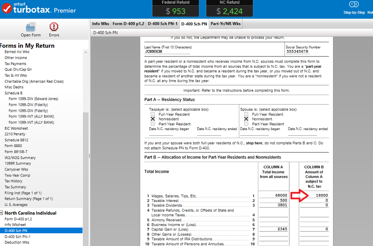Screen dimensions: 373x246
Task: Select the North Carolina Individual section
Action: click(x=30, y=213)
